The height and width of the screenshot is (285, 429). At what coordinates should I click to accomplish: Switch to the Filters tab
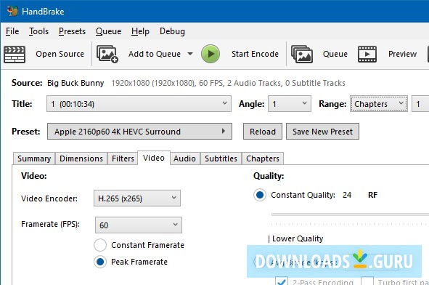point(123,158)
